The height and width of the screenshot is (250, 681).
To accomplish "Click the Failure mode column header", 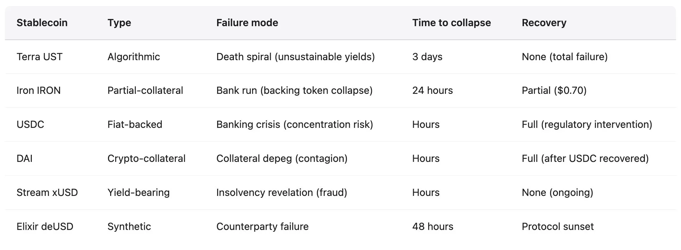I will (x=247, y=23).
